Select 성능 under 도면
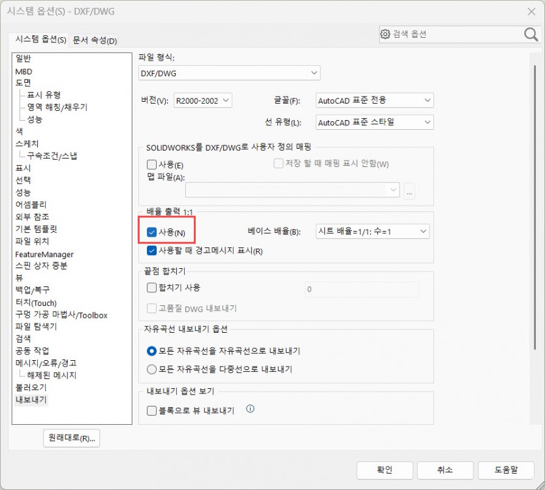Screen dimensions: 545x490 click(35, 119)
